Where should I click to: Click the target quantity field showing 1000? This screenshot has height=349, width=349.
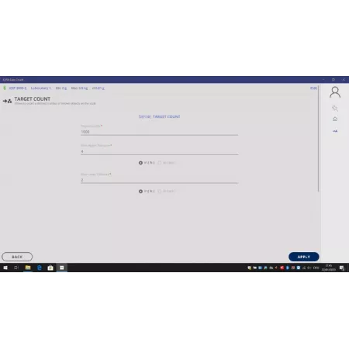click(x=159, y=132)
